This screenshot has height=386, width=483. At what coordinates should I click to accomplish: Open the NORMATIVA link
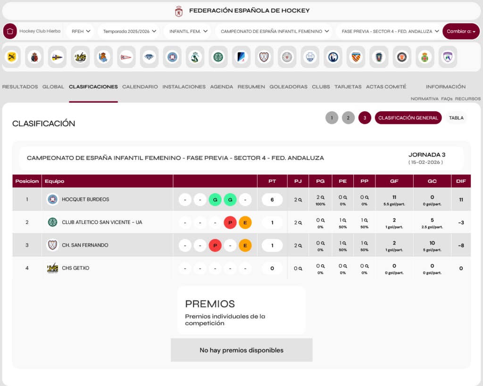(425, 99)
